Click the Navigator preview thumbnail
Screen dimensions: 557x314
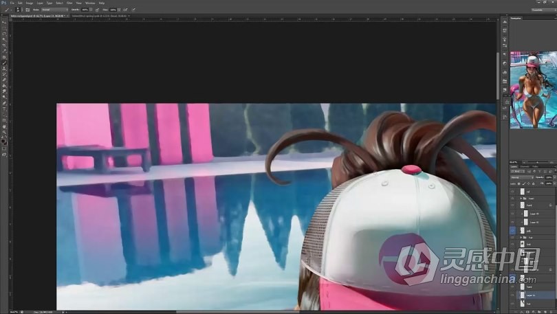coord(534,90)
